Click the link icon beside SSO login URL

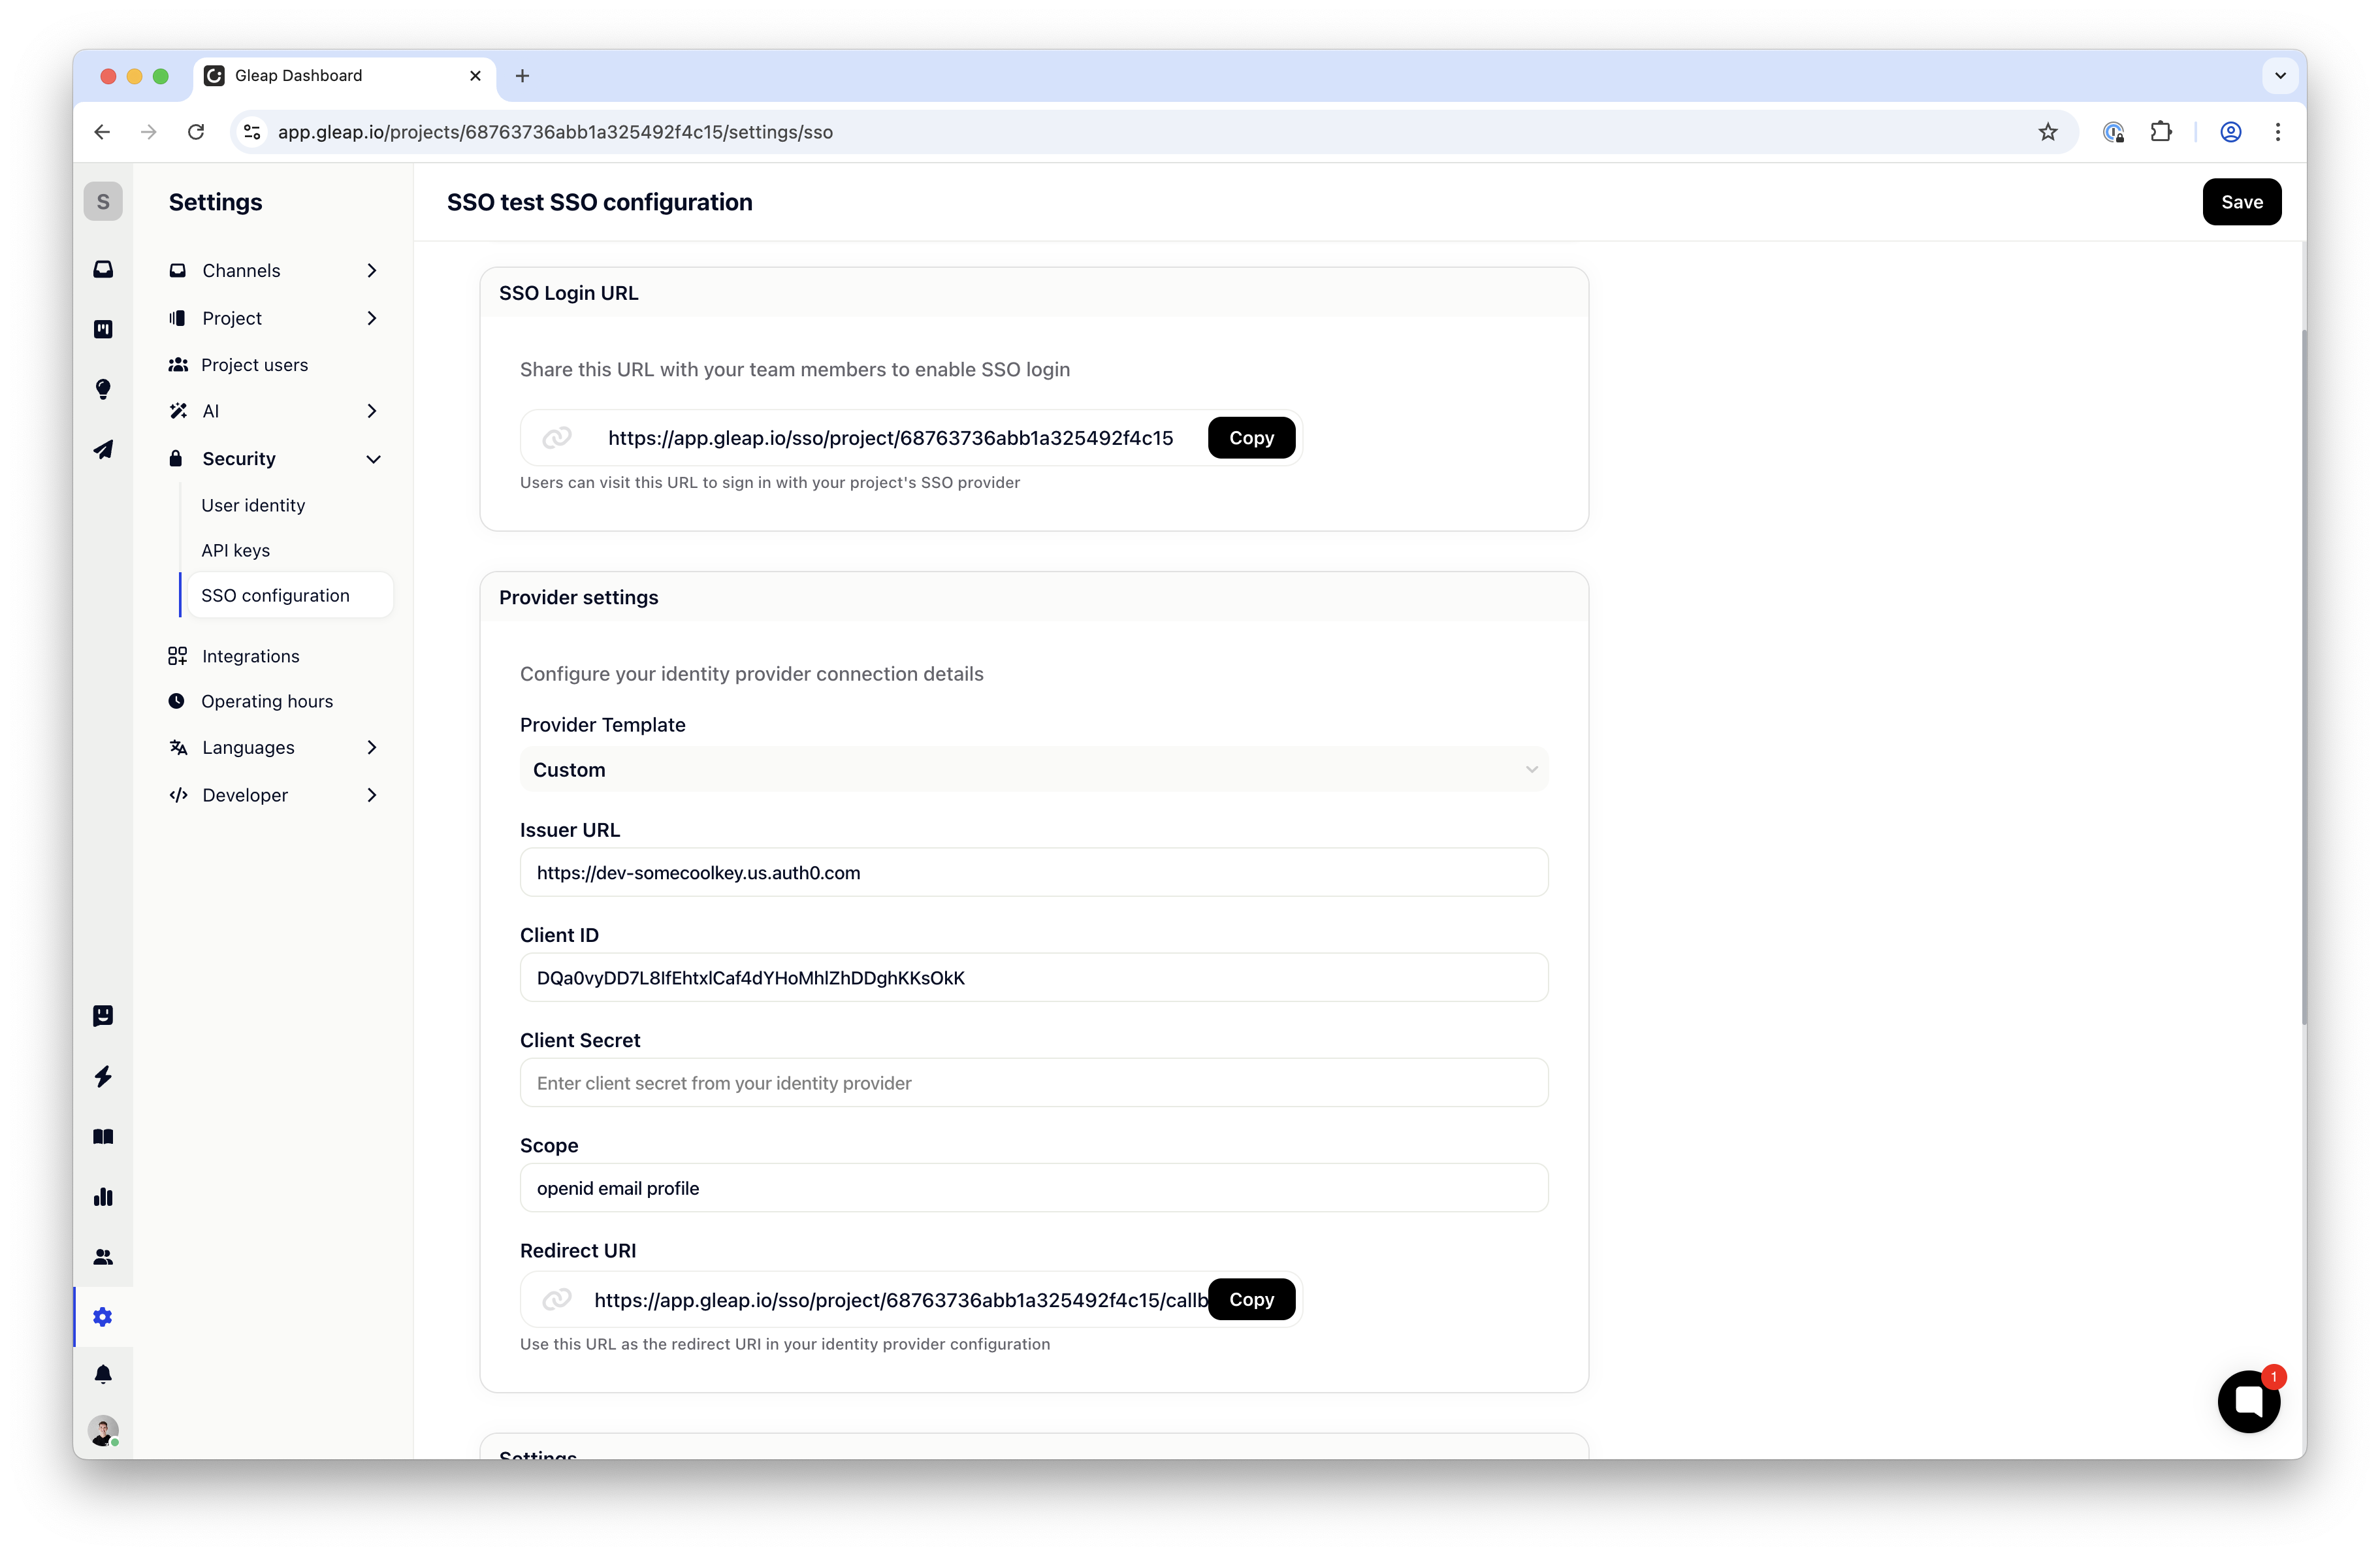coord(557,438)
